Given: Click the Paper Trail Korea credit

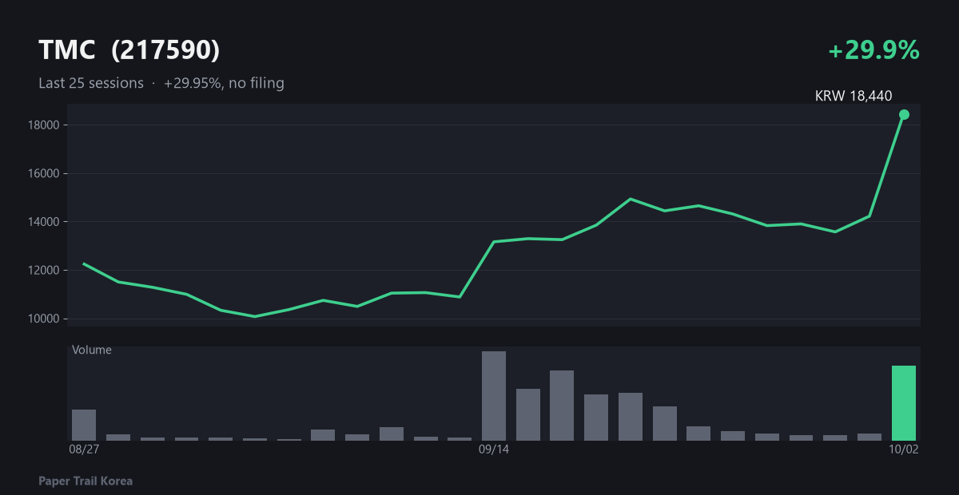Looking at the screenshot, I should [x=86, y=481].
